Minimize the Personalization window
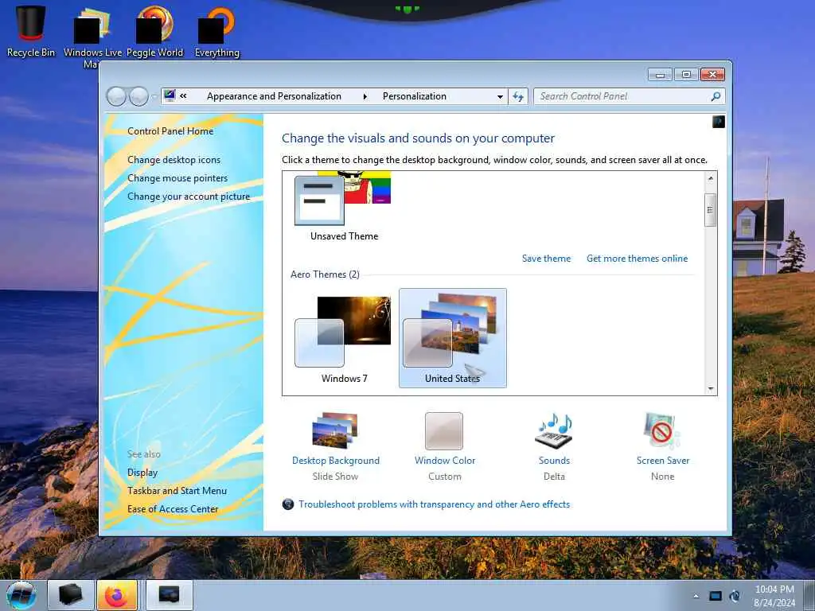The width and height of the screenshot is (815, 611). pyautogui.click(x=660, y=75)
